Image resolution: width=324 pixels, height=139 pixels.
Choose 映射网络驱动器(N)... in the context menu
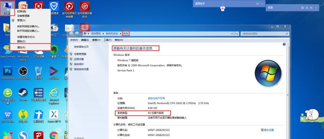pos(30,26)
